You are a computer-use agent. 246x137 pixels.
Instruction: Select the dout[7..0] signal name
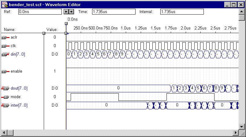coord(19,88)
